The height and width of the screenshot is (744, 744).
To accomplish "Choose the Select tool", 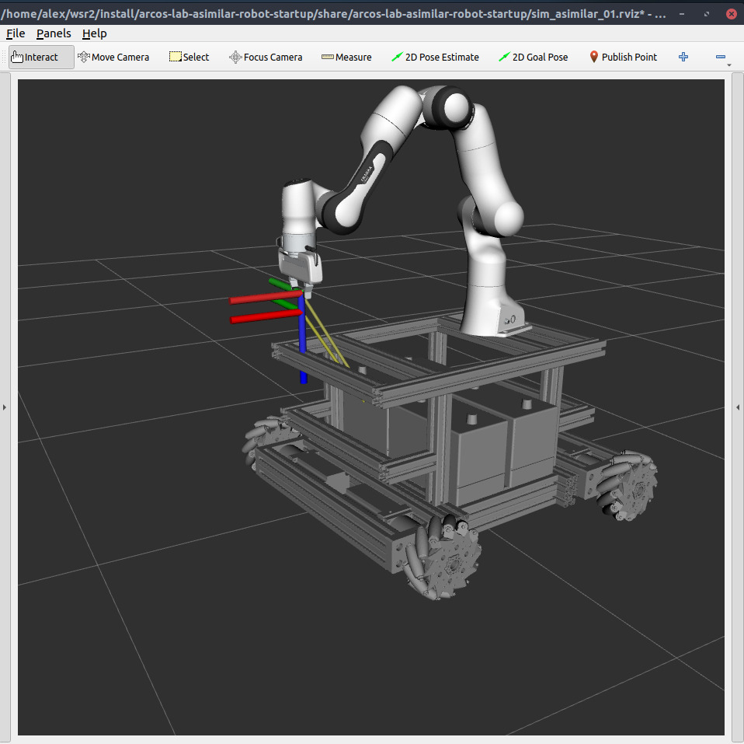I will [189, 57].
